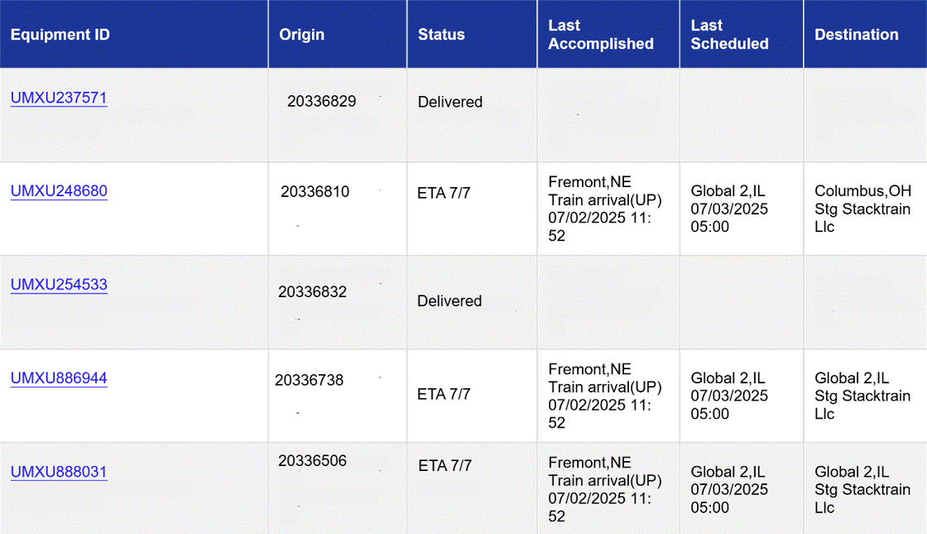Click the Destination column header
The height and width of the screenshot is (534, 927).
[856, 34]
